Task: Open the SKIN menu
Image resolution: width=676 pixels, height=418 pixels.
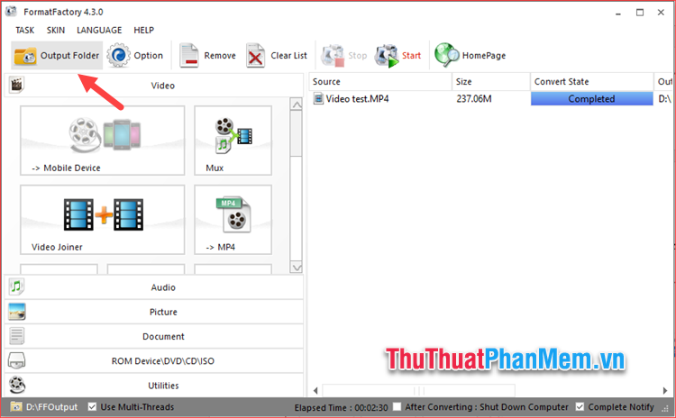Action: click(56, 30)
